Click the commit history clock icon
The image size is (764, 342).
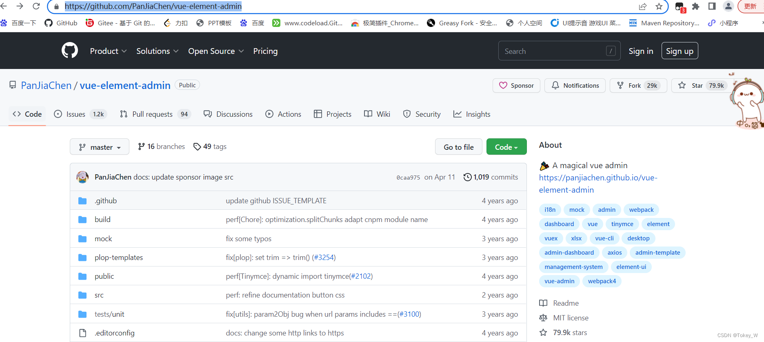468,177
